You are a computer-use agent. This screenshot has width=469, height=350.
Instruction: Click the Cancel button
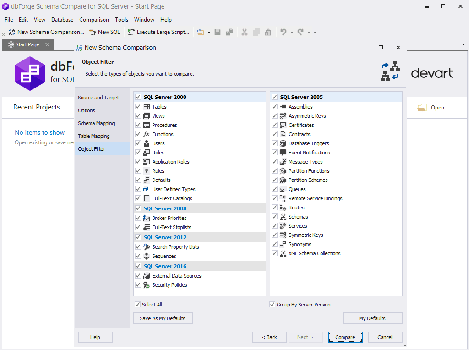click(x=385, y=337)
